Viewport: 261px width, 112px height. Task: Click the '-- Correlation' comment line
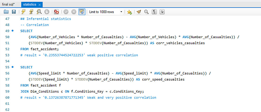34,25
